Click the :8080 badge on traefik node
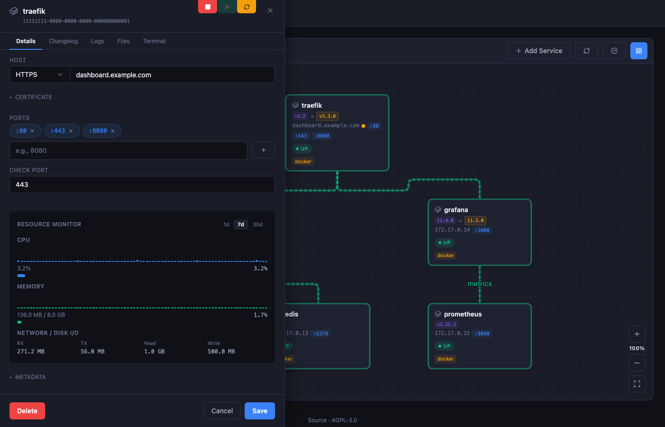Image resolution: width=665 pixels, height=427 pixels. coord(322,136)
